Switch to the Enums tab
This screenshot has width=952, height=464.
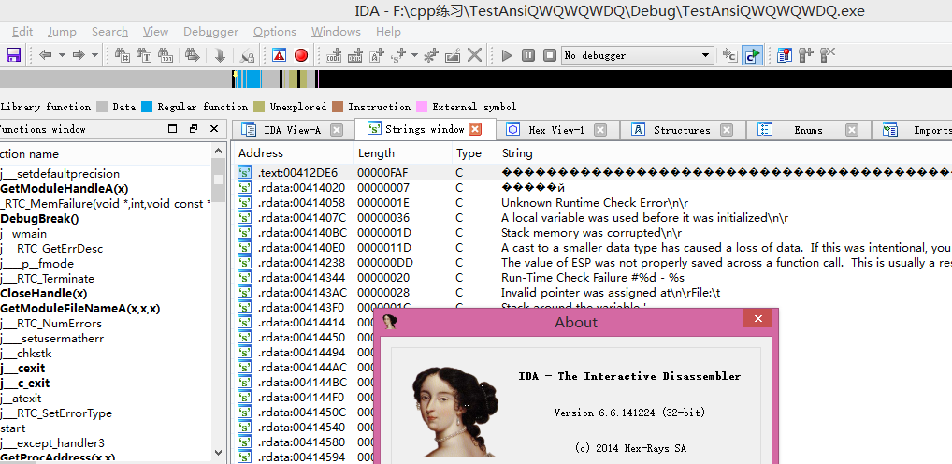(x=808, y=130)
